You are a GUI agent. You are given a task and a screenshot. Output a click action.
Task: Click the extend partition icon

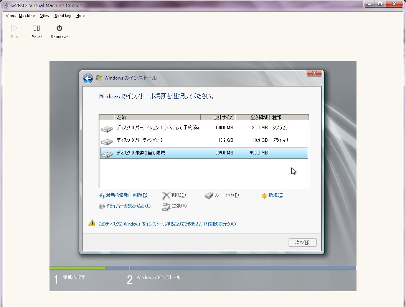[x=166, y=207]
